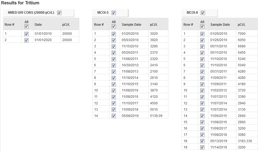Uncheck the NMED GW CONS dataset checkbox
Screen dimensions: 260x152
tap(59, 13)
